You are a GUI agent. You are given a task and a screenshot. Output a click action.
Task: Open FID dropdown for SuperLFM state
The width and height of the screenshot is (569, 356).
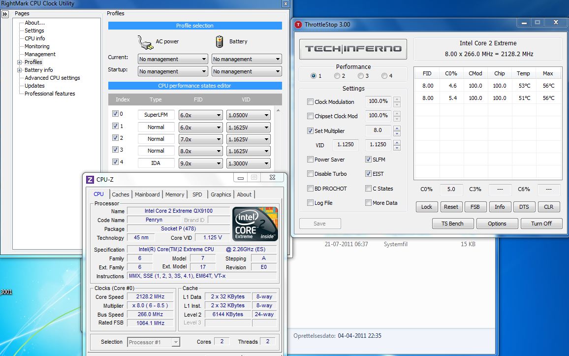point(201,115)
